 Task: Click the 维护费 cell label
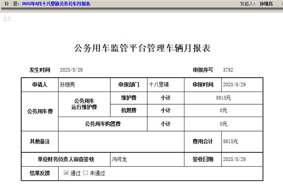tap(129, 98)
